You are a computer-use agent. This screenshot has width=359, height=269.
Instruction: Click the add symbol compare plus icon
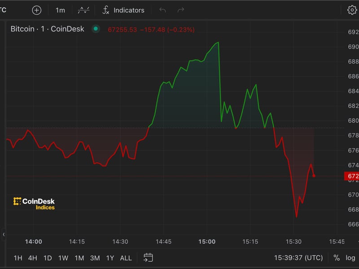tap(37, 10)
